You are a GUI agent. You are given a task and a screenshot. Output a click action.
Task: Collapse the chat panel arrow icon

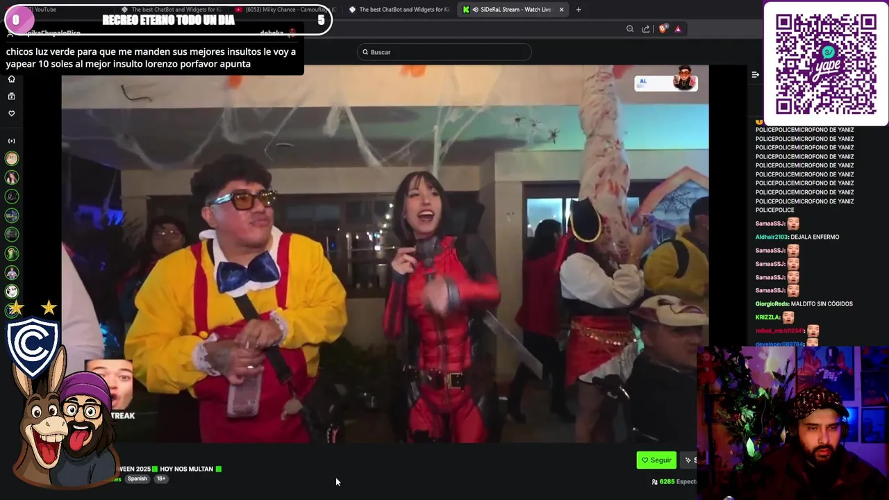coord(755,74)
